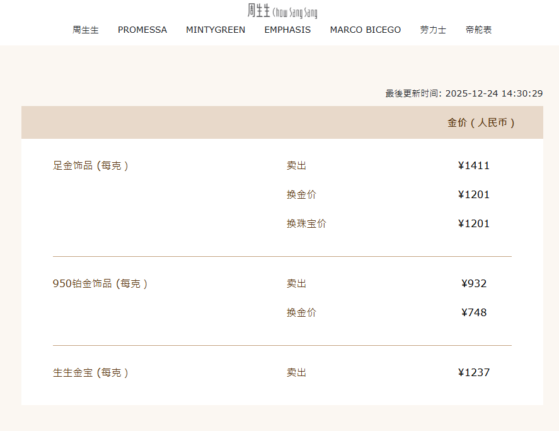Click the ¥748 platinum exchange price
This screenshot has height=431, width=559.
tap(474, 312)
